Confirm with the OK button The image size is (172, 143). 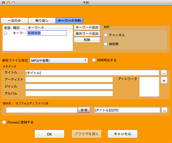(x=49, y=134)
